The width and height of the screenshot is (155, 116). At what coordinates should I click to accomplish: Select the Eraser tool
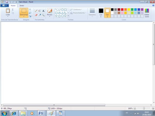point(36,15)
